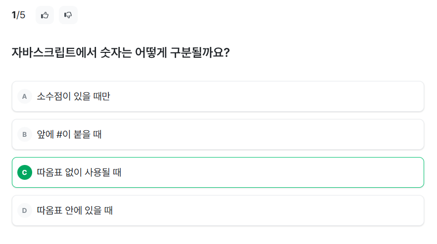Image resolution: width=437 pixels, height=244 pixels.
Task: Rate this question as helpful
Action: (45, 15)
